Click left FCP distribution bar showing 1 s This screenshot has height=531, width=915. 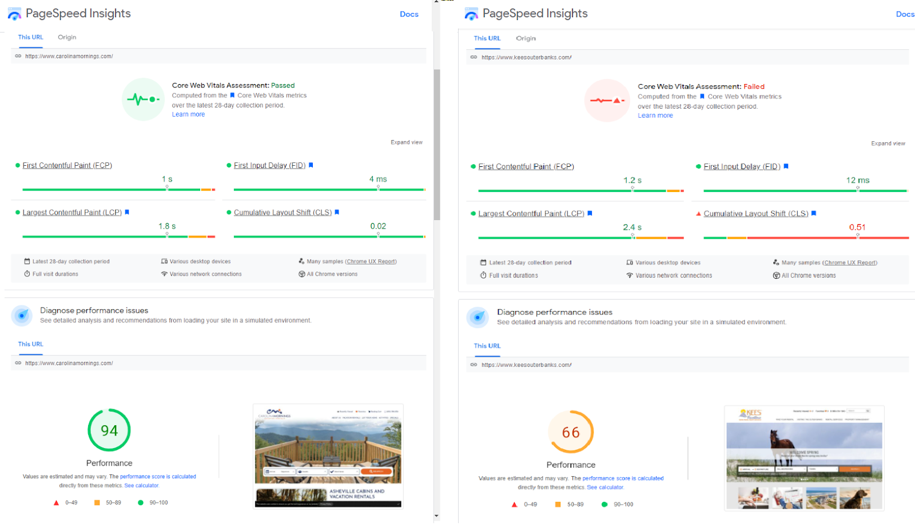pyautogui.click(x=119, y=189)
